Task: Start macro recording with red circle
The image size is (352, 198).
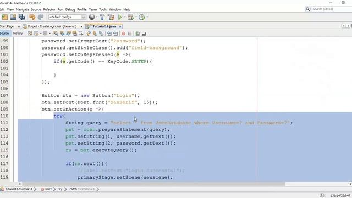Action: pos(123,34)
